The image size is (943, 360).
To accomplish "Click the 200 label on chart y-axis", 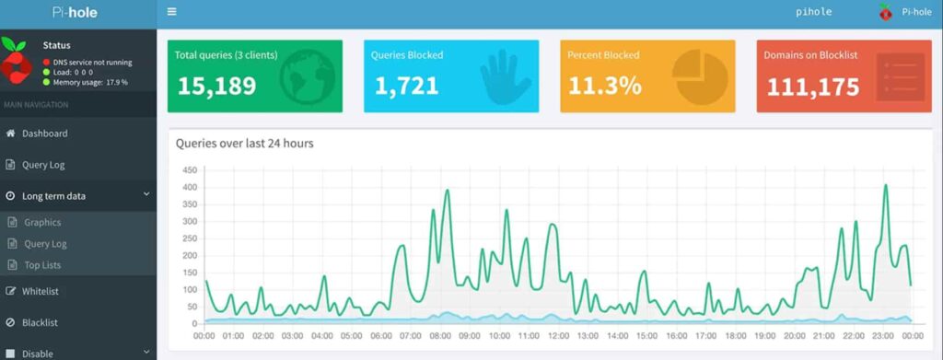I will (190, 256).
